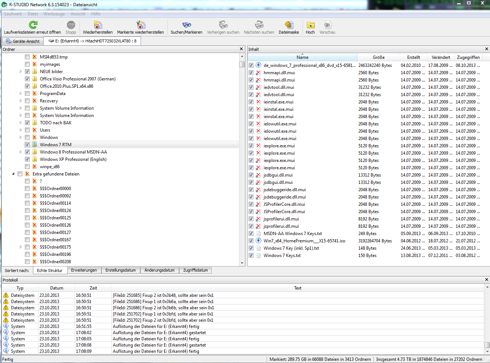Click ISO file icon of de_windows_7_professional
Viewport: 490px width, 363px height.
click(258, 65)
